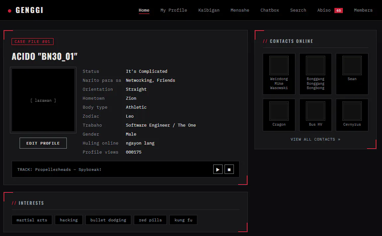
Task: Click the Leo zodiac value
Action: pos(130,116)
